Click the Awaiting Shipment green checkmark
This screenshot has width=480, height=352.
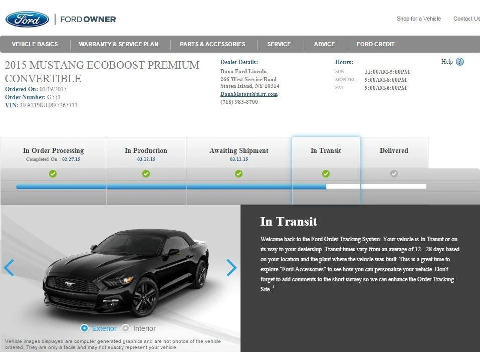[x=239, y=173]
